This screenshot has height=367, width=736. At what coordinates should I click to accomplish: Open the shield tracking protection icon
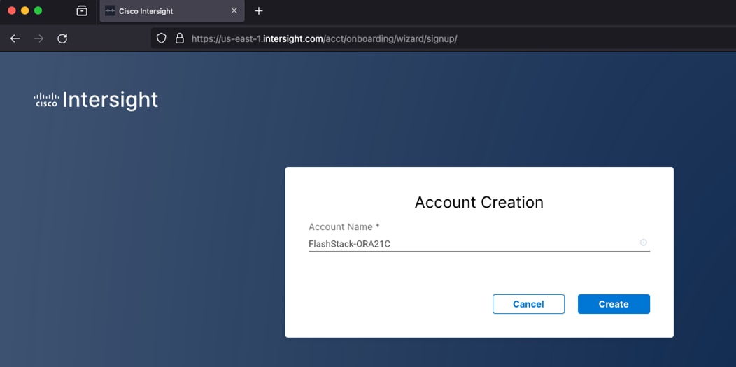161,38
